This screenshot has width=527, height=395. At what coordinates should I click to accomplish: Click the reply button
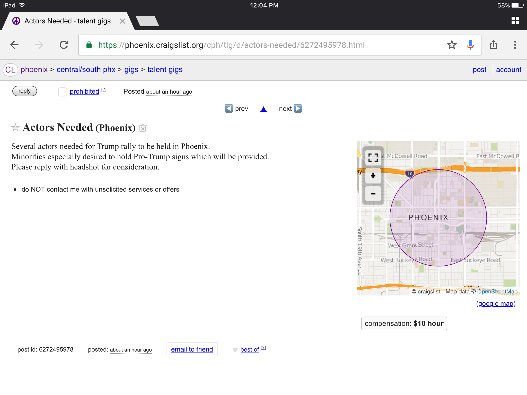[x=25, y=91]
